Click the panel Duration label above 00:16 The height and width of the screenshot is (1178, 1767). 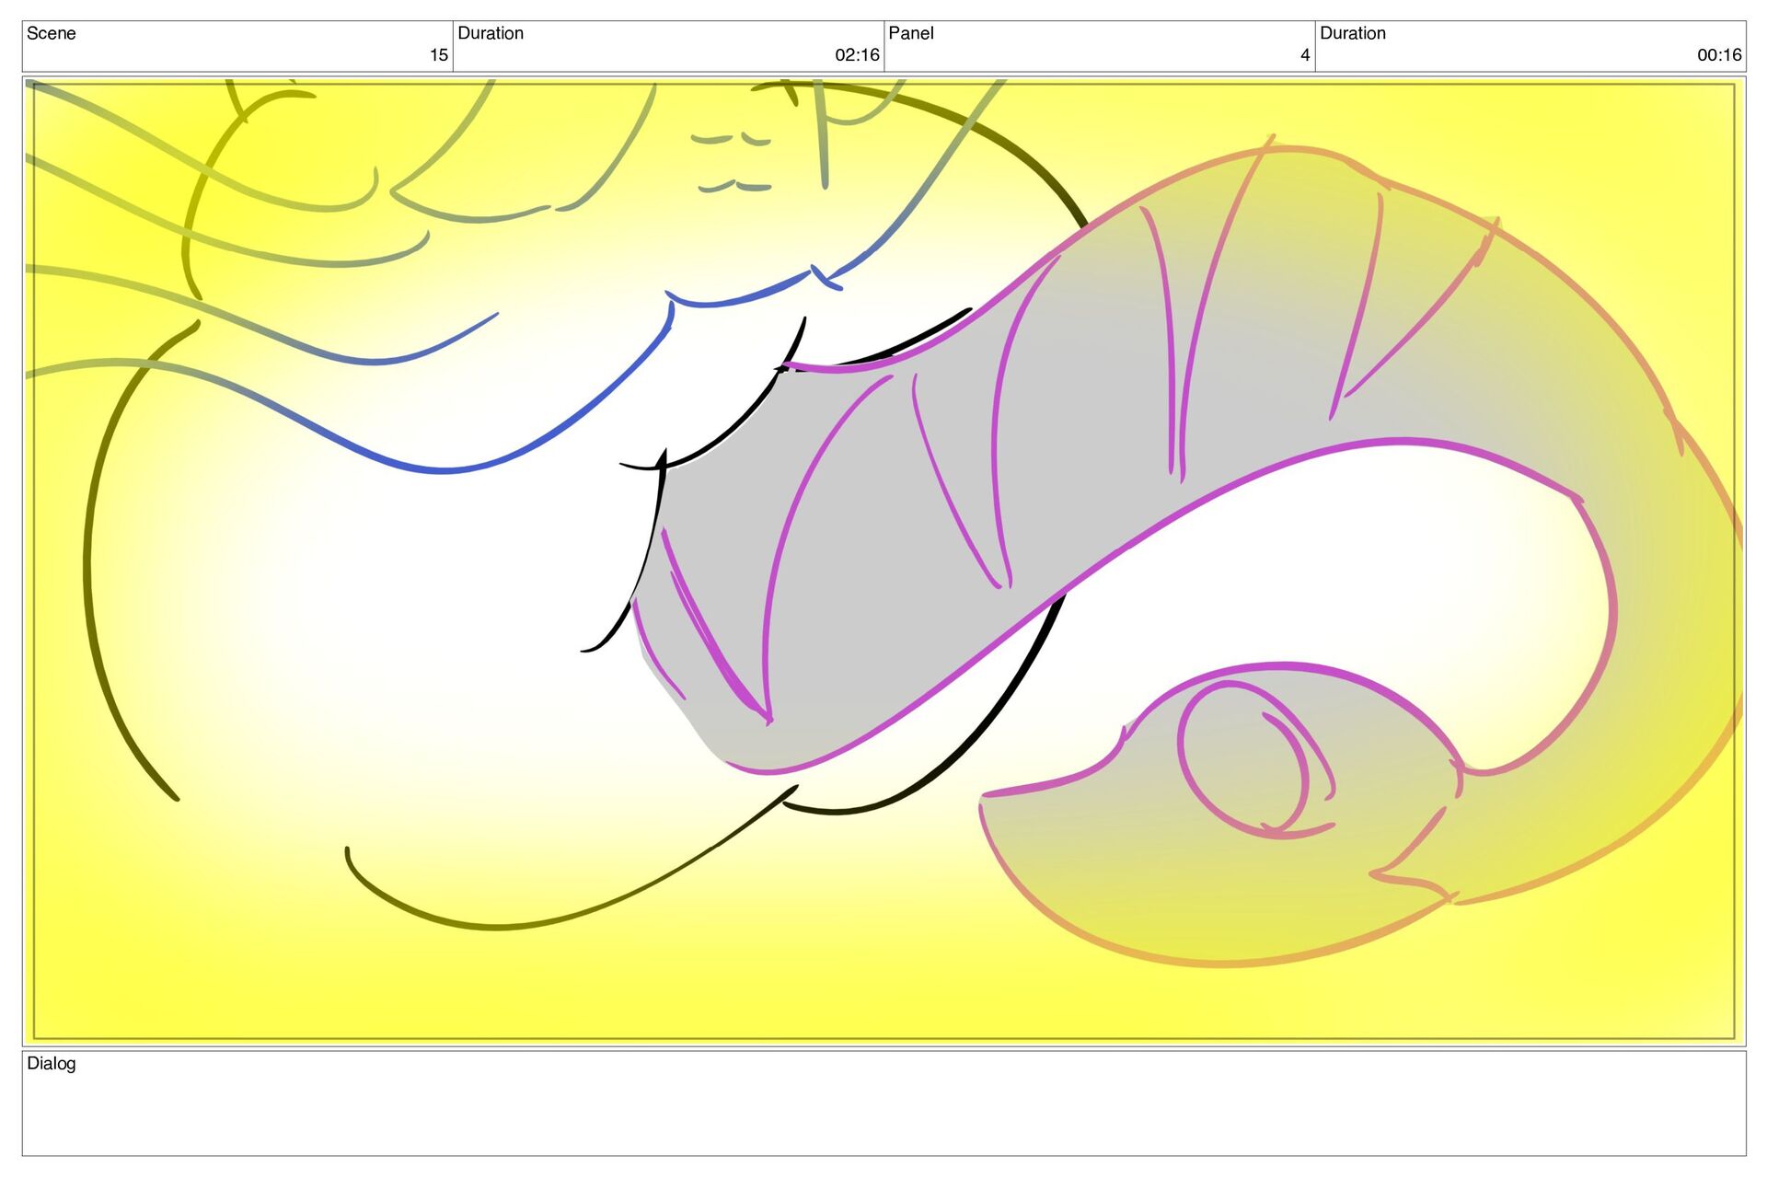pos(1353,33)
